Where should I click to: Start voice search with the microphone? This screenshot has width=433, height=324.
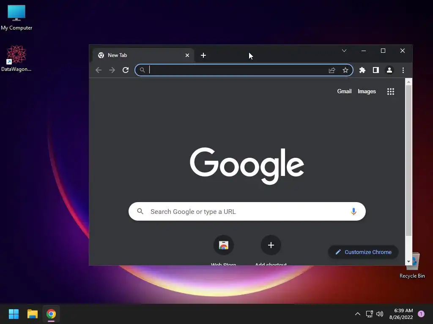click(x=354, y=211)
